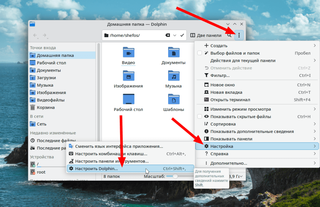Click the clear address field icon

coord(167,35)
